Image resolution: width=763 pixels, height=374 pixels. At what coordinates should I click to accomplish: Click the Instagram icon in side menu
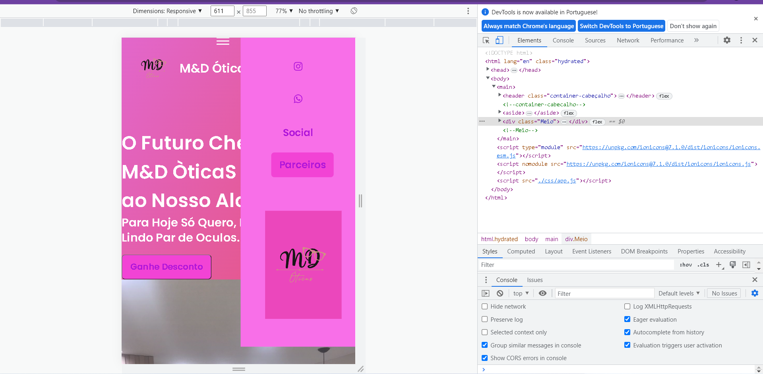298,66
